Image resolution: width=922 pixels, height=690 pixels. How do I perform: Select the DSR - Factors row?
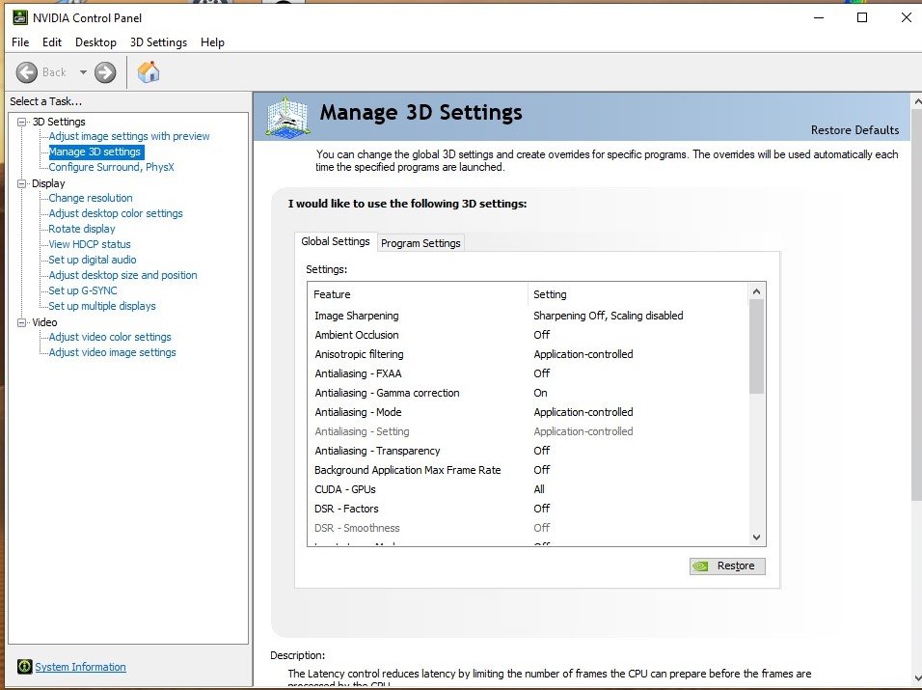(529, 509)
